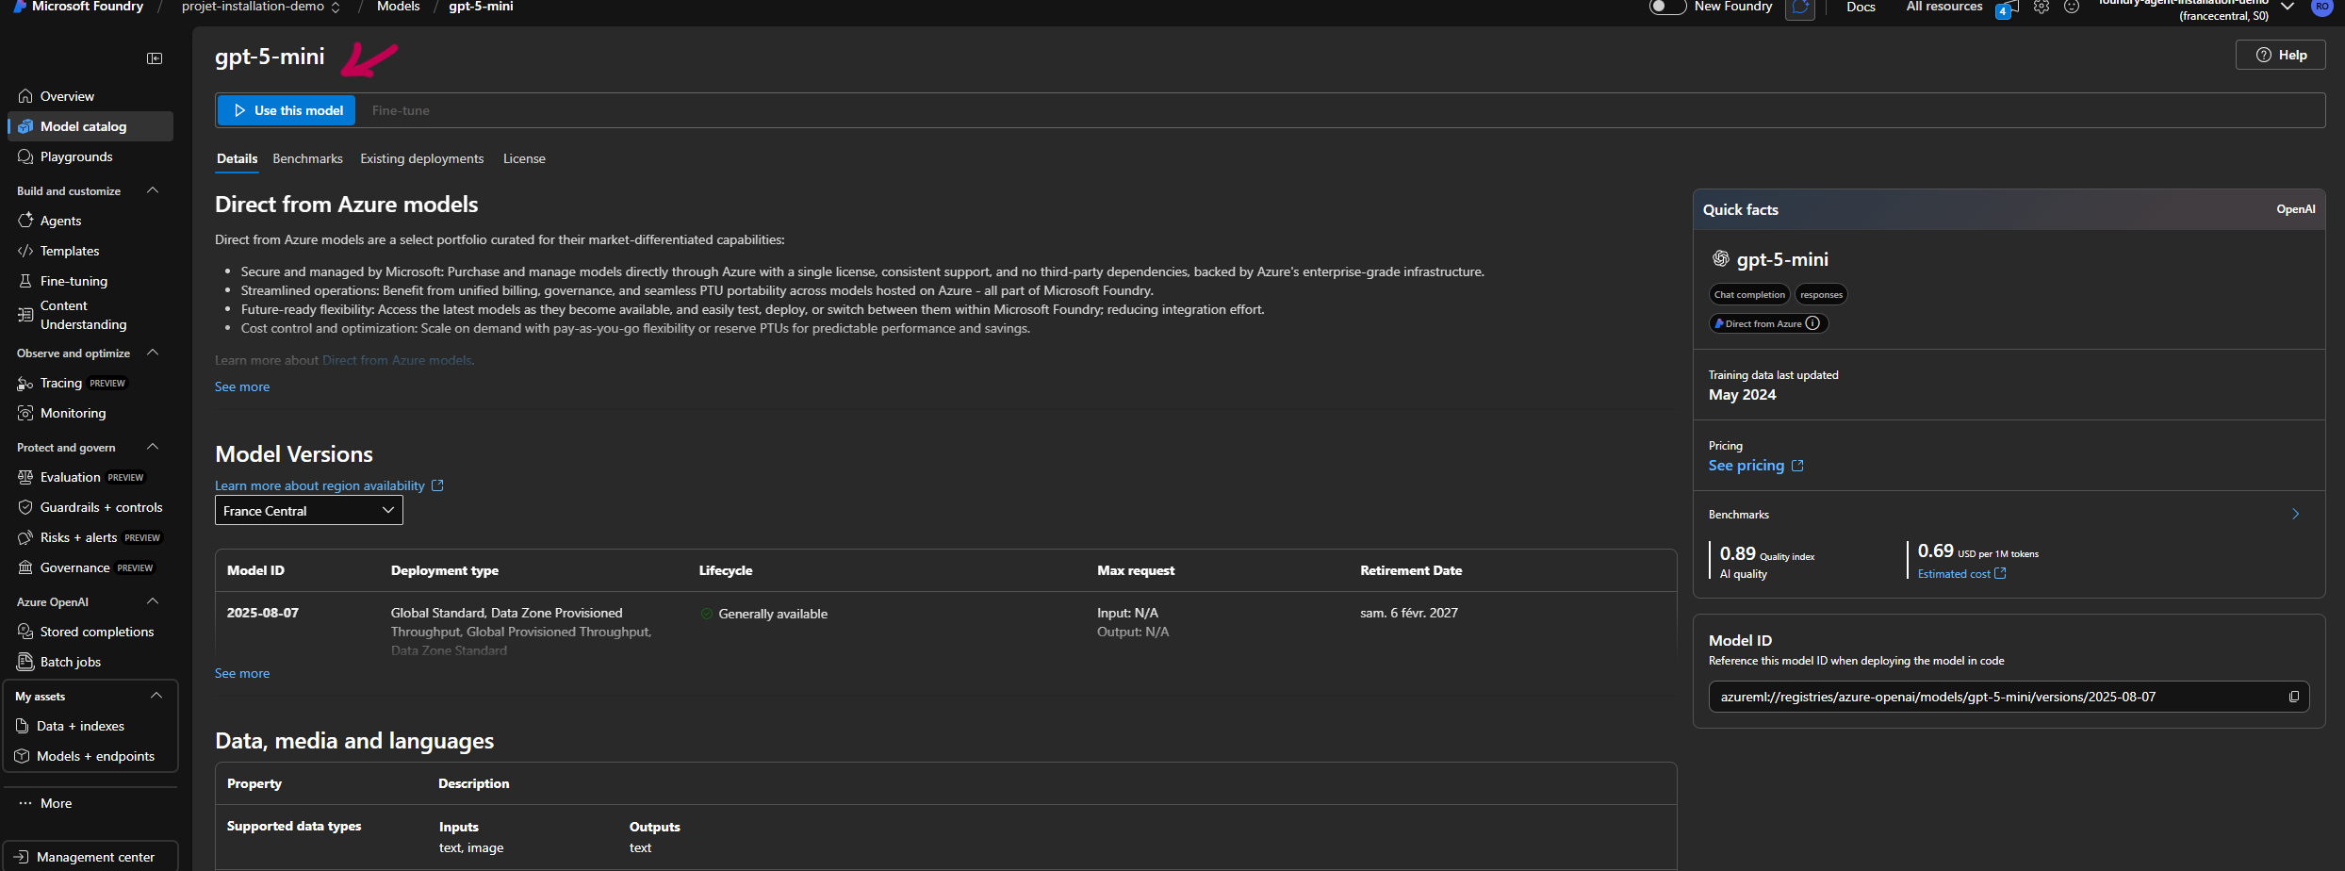Click the Templates code icon
This screenshot has height=871, width=2345.
[25, 251]
